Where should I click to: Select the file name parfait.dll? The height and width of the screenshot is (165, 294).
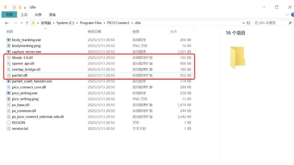click(19, 75)
